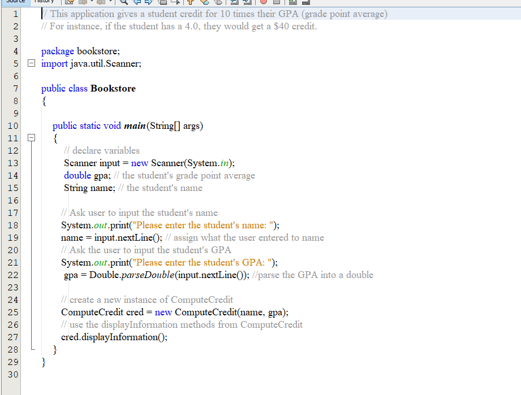Click 'public class' on line 7
This screenshot has height=395, width=521.
(x=64, y=88)
